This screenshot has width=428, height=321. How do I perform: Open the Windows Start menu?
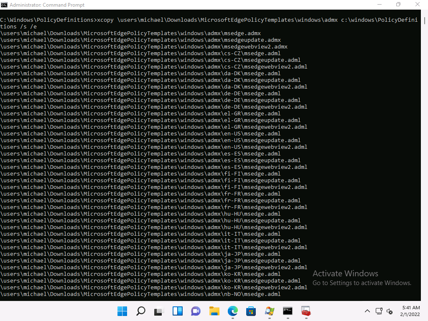tap(122, 311)
